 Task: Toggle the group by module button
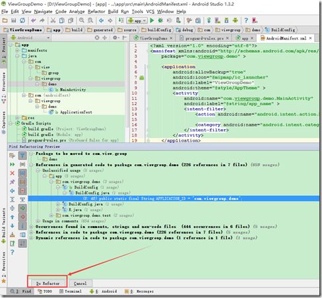(22, 173)
